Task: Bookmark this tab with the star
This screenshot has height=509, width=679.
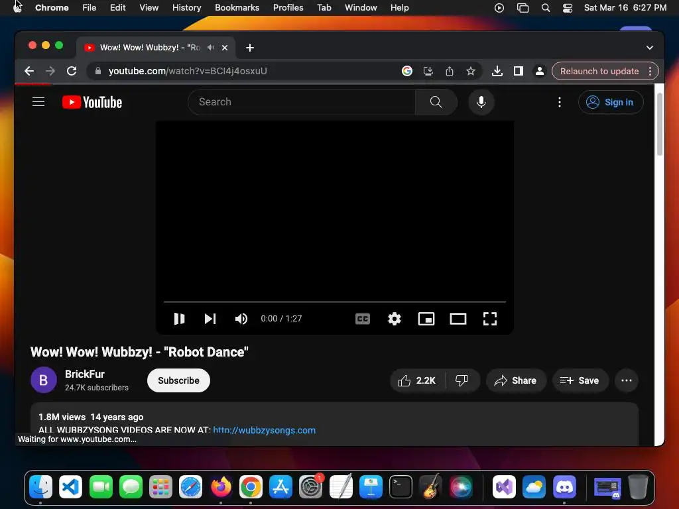Action: tap(471, 71)
